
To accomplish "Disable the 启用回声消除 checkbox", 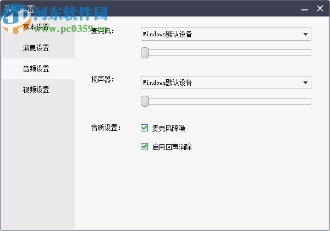I will point(144,147).
